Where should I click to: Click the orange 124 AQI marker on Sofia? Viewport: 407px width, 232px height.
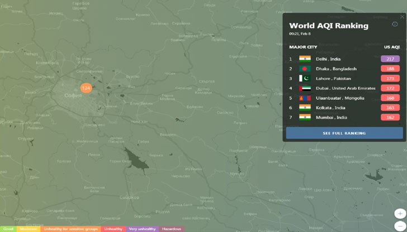(86, 88)
